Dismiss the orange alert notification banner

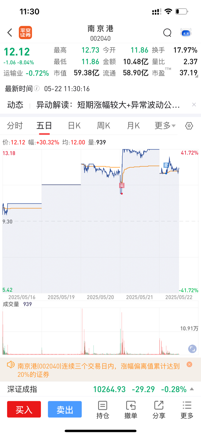coord(189,364)
